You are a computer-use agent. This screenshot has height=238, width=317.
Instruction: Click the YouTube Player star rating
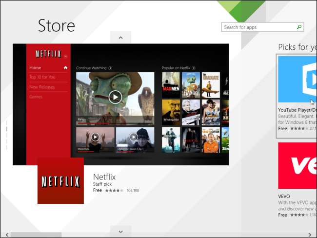(299, 128)
